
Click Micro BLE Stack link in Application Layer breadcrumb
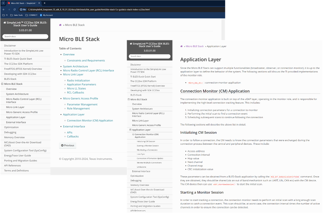195,46
